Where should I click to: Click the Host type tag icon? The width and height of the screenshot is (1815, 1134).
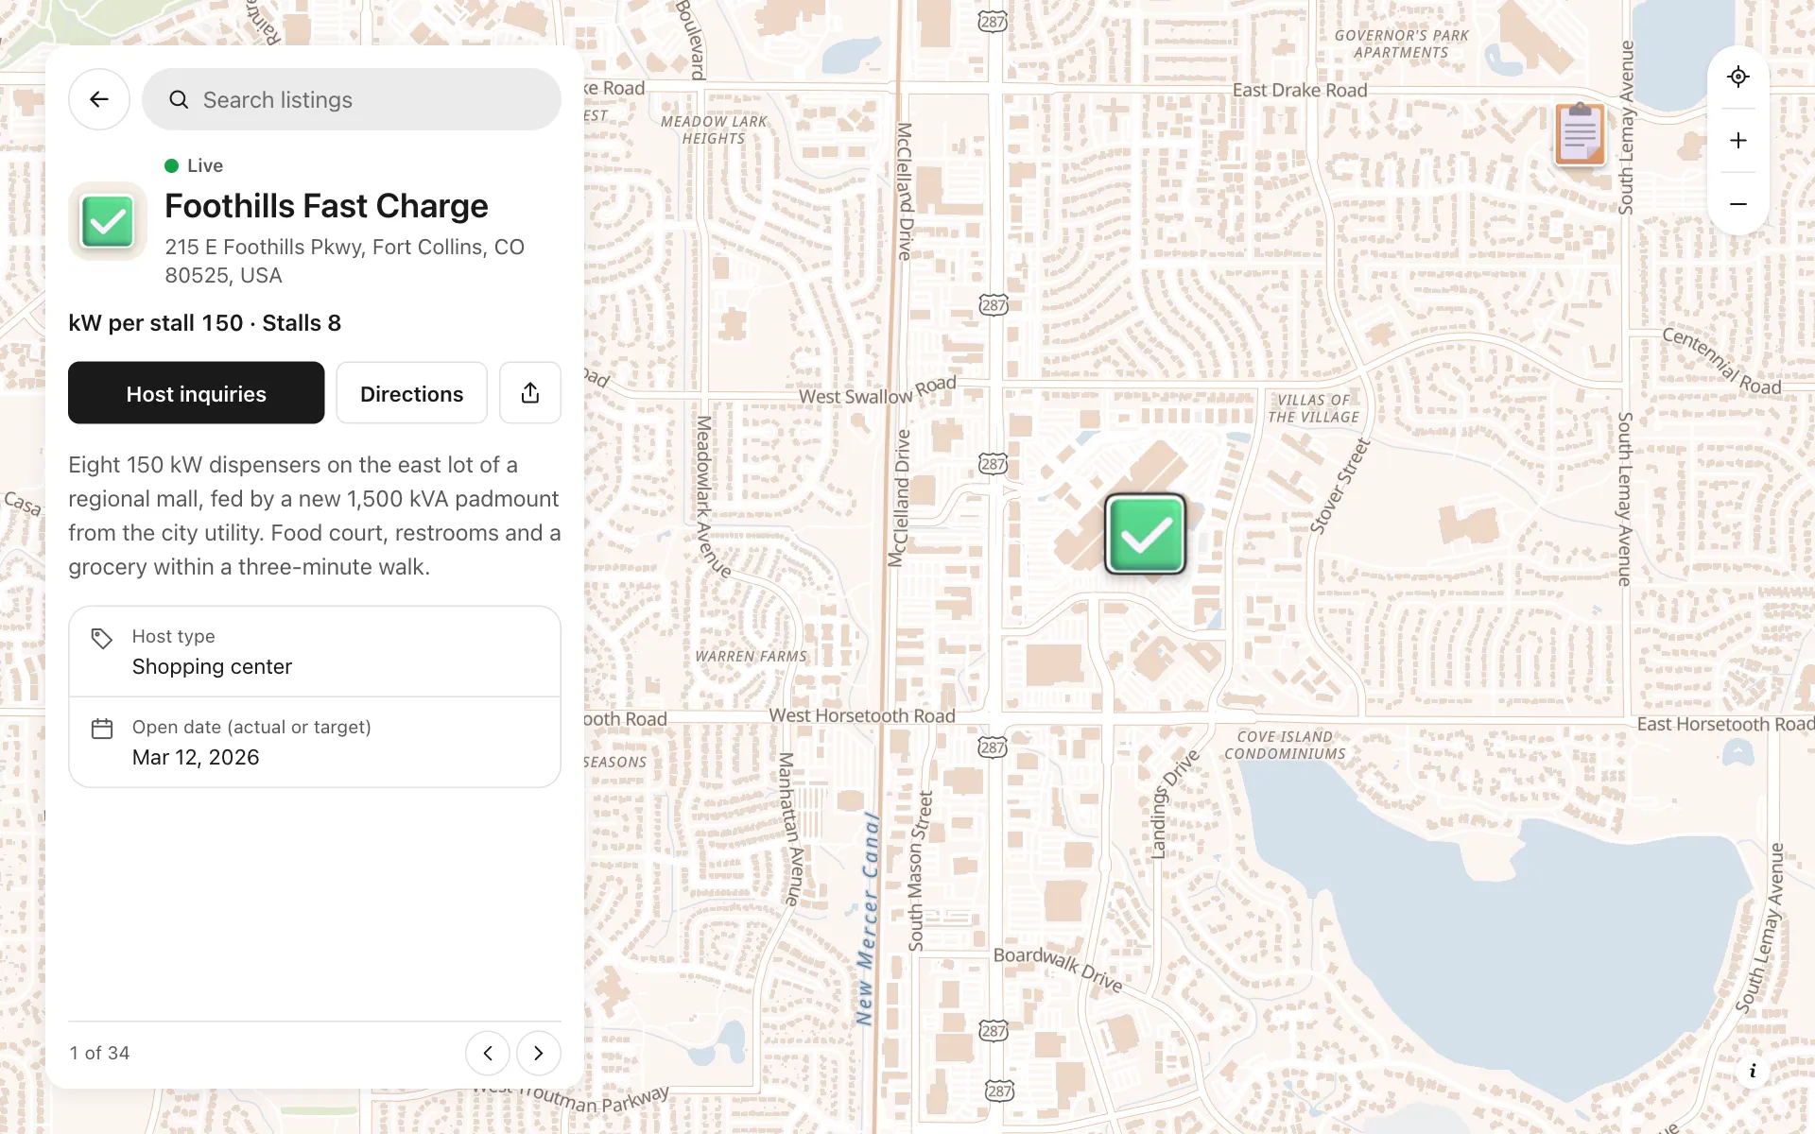102,639
